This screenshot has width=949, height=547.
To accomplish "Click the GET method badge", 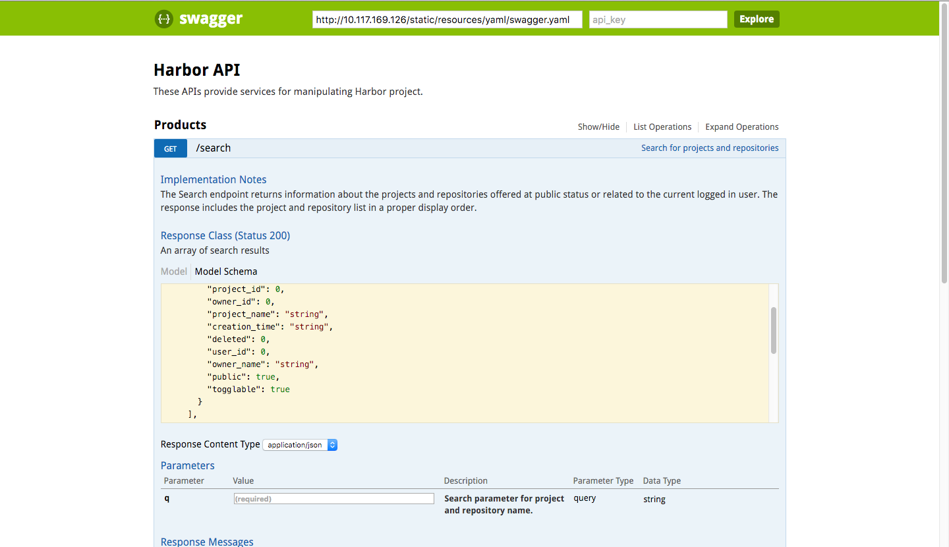I will tap(171, 148).
